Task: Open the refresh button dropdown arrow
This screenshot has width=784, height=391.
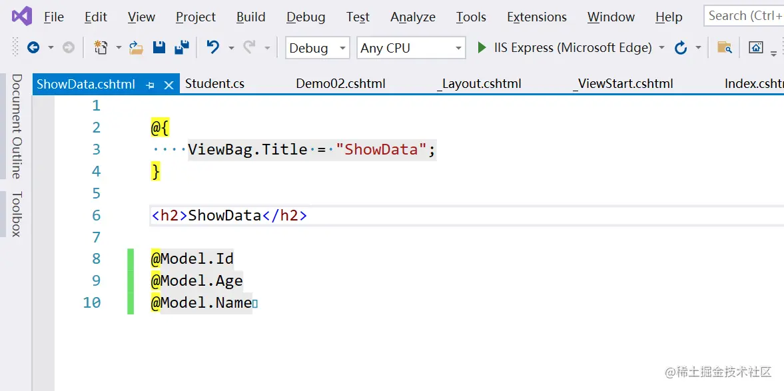Action: (x=699, y=48)
